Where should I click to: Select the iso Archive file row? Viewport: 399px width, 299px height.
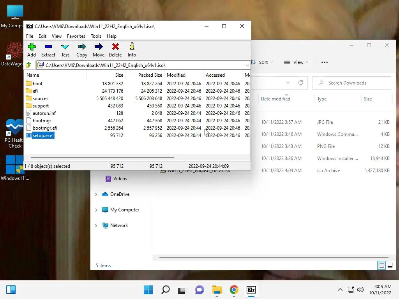tap(274, 171)
